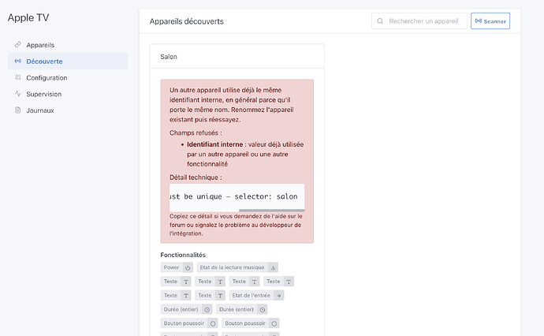Click the Journaux document icon
544x336 pixels.
click(17, 110)
